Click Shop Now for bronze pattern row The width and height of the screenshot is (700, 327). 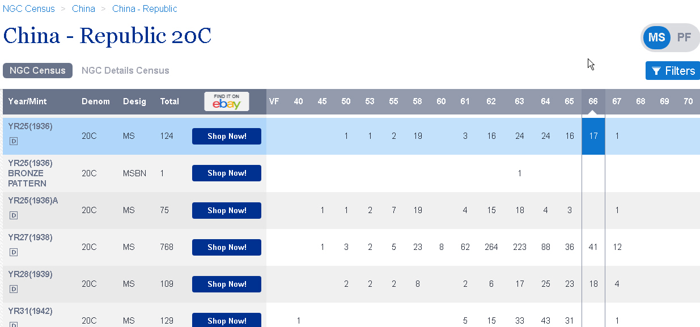coord(227,173)
